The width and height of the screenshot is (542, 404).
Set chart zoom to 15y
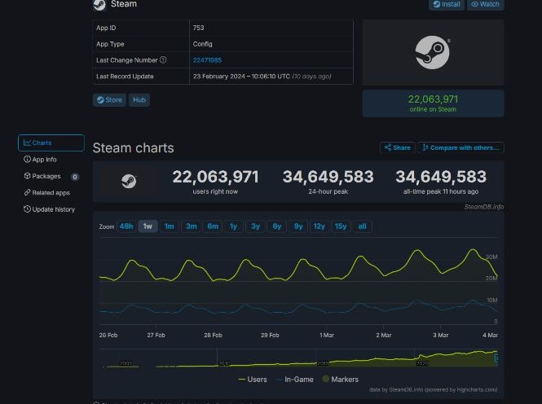[x=341, y=226]
